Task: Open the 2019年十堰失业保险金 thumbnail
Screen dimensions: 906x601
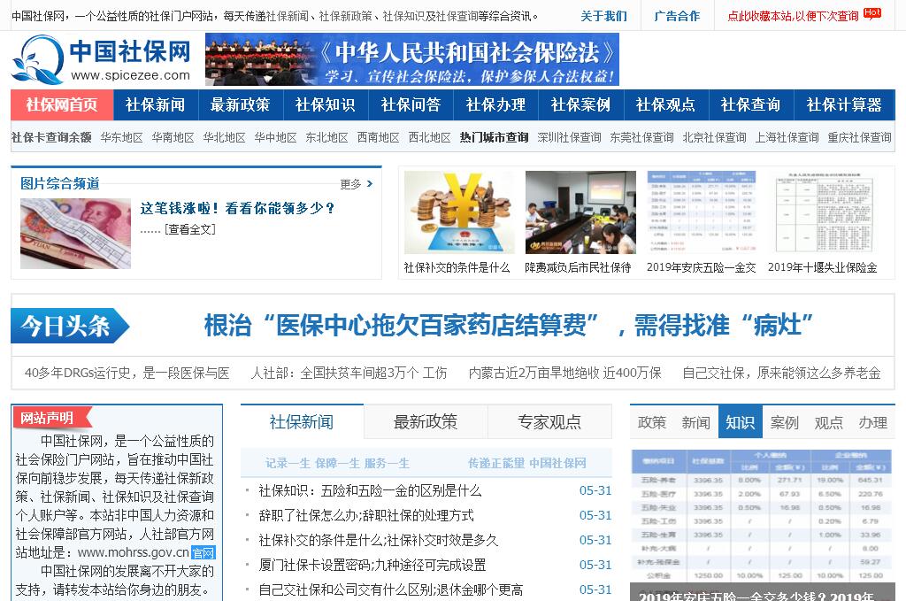Action: click(823, 212)
